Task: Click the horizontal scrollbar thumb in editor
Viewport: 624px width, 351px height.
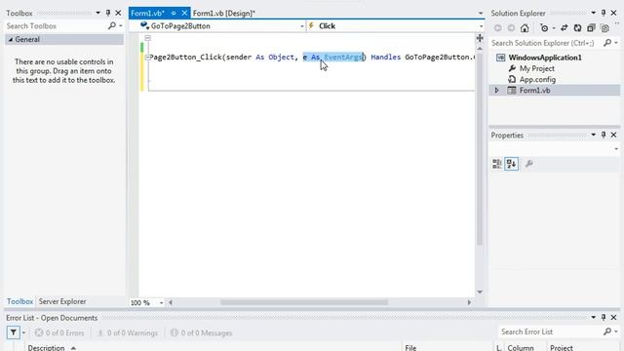Action: point(304,302)
